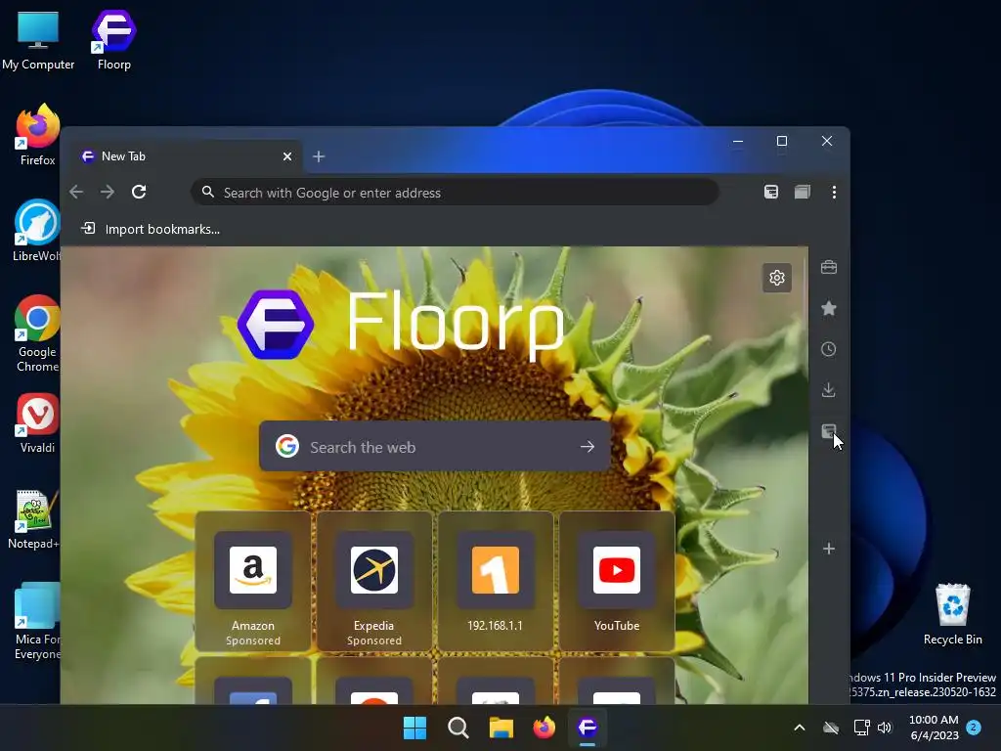
Task: Go back to previous page
Action: point(76,192)
